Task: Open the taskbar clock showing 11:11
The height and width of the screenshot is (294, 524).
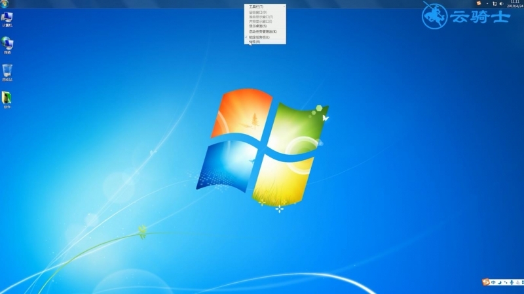Action: tap(515, 4)
